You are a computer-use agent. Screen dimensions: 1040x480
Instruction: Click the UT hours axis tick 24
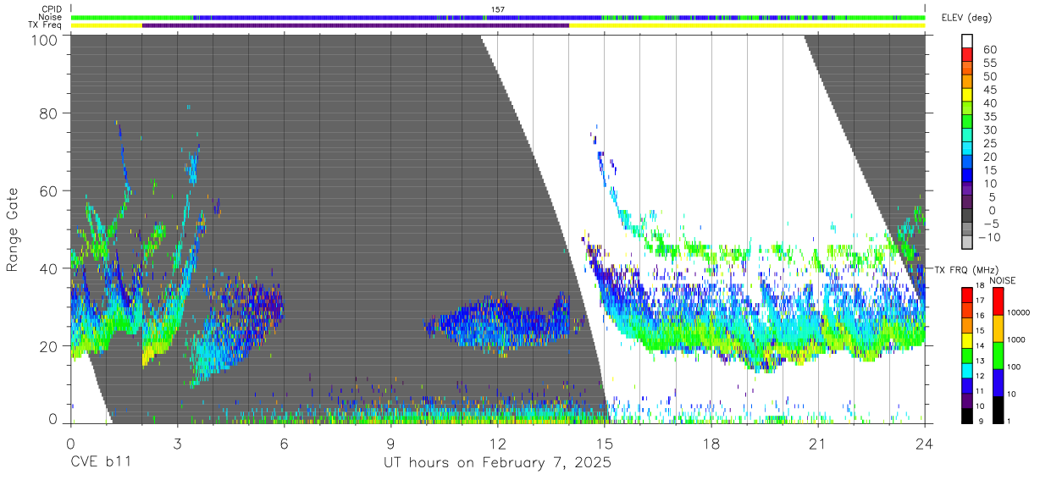(925, 443)
